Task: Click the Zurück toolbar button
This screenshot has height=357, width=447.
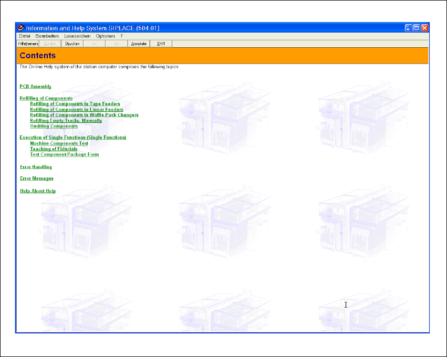Action: (50, 44)
